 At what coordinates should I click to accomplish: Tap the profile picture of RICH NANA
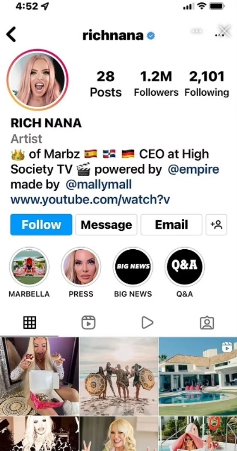[38, 80]
